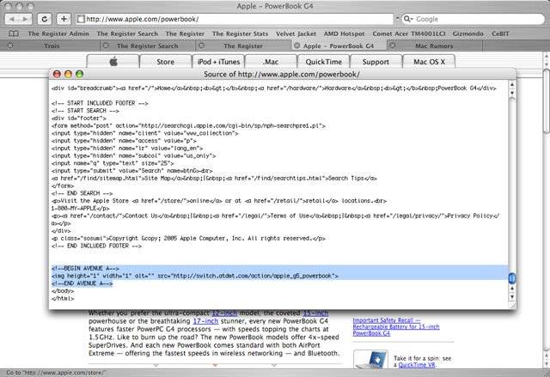550x377 pixels.
Task: Click the 12-inch model link
Action: click(x=224, y=313)
